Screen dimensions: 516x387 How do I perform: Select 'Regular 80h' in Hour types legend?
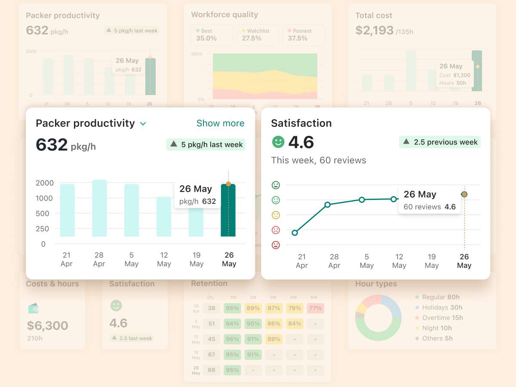coord(441,297)
